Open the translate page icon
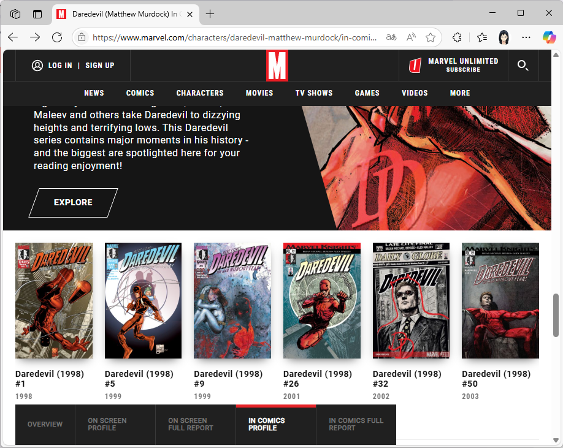 [391, 37]
